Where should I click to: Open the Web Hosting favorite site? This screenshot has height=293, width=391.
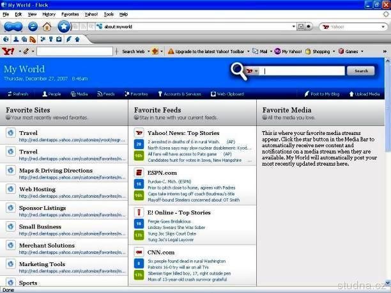pyautogui.click(x=38, y=189)
